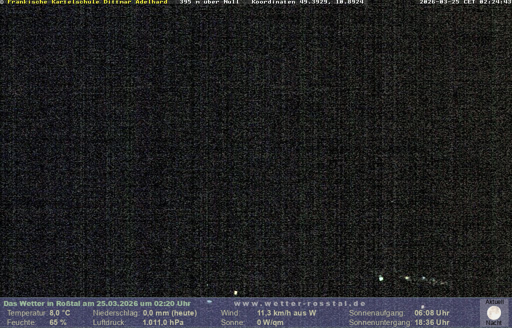Image resolution: width=512 pixels, height=328 pixels.
Task: Click the www.wetter-rosstal.de link text
Action: (x=300, y=303)
